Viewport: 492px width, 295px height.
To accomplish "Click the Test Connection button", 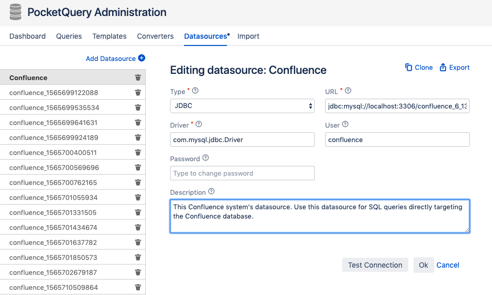I will click(x=375, y=265).
